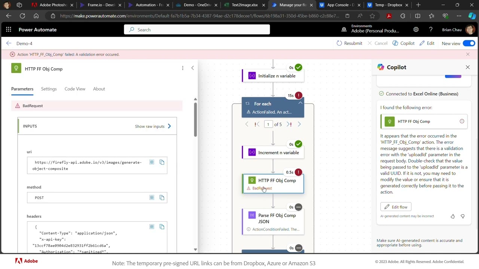Click the Resubmit button
The width and height of the screenshot is (479, 269).
349,43
